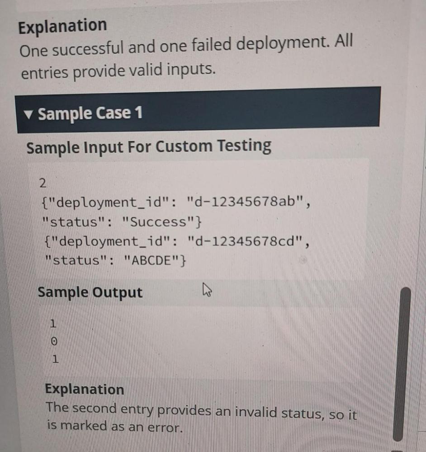Click the Sample Input For Custom Testing heading
426x452 pixels.
coord(149,147)
